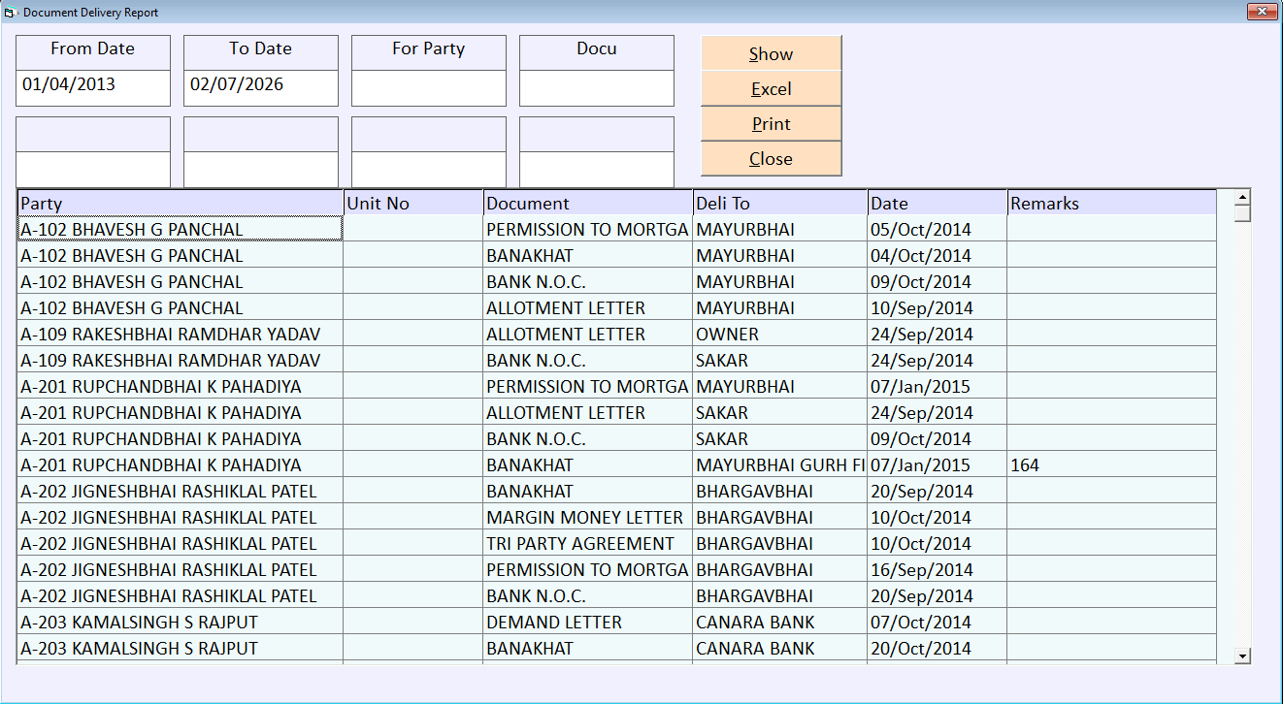
Task: Click date cell 16/Sep/2014
Action: click(x=938, y=570)
